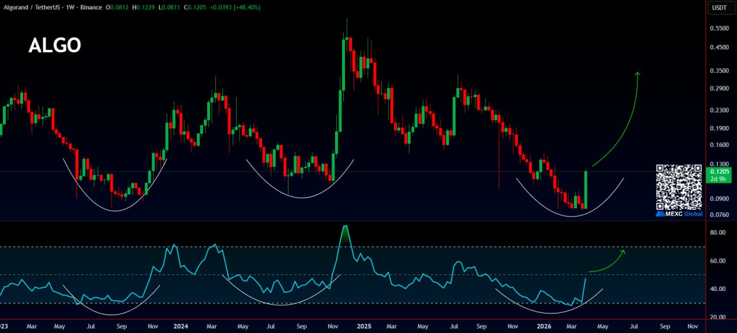Click the 0.1300 price axis label
Image resolution: width=737 pixels, height=333 pixels.
pyautogui.click(x=720, y=163)
